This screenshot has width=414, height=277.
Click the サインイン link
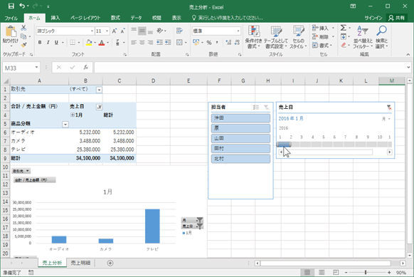click(373, 18)
